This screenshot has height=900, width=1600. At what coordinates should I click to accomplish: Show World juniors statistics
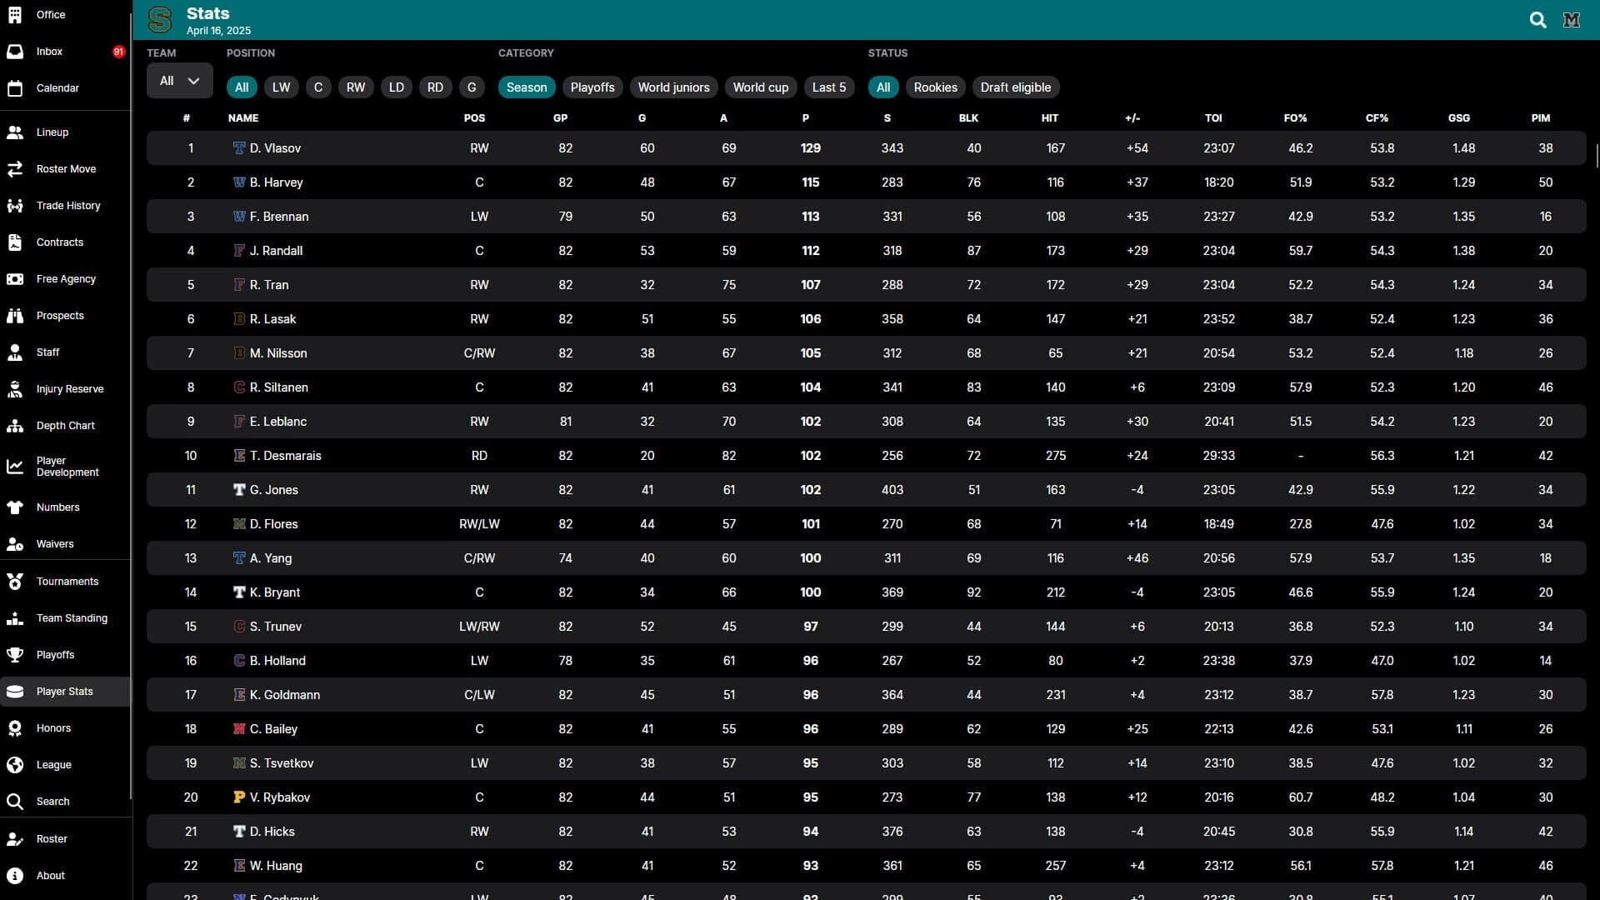pyautogui.click(x=673, y=87)
